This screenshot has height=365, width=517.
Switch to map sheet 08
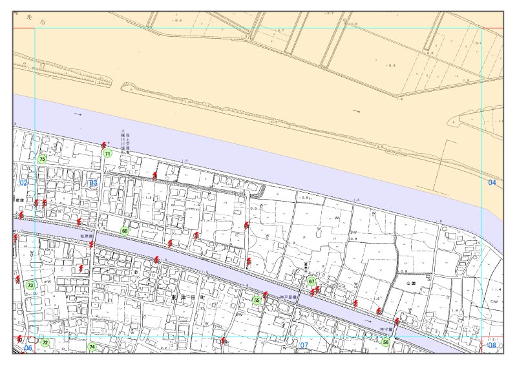click(x=492, y=346)
